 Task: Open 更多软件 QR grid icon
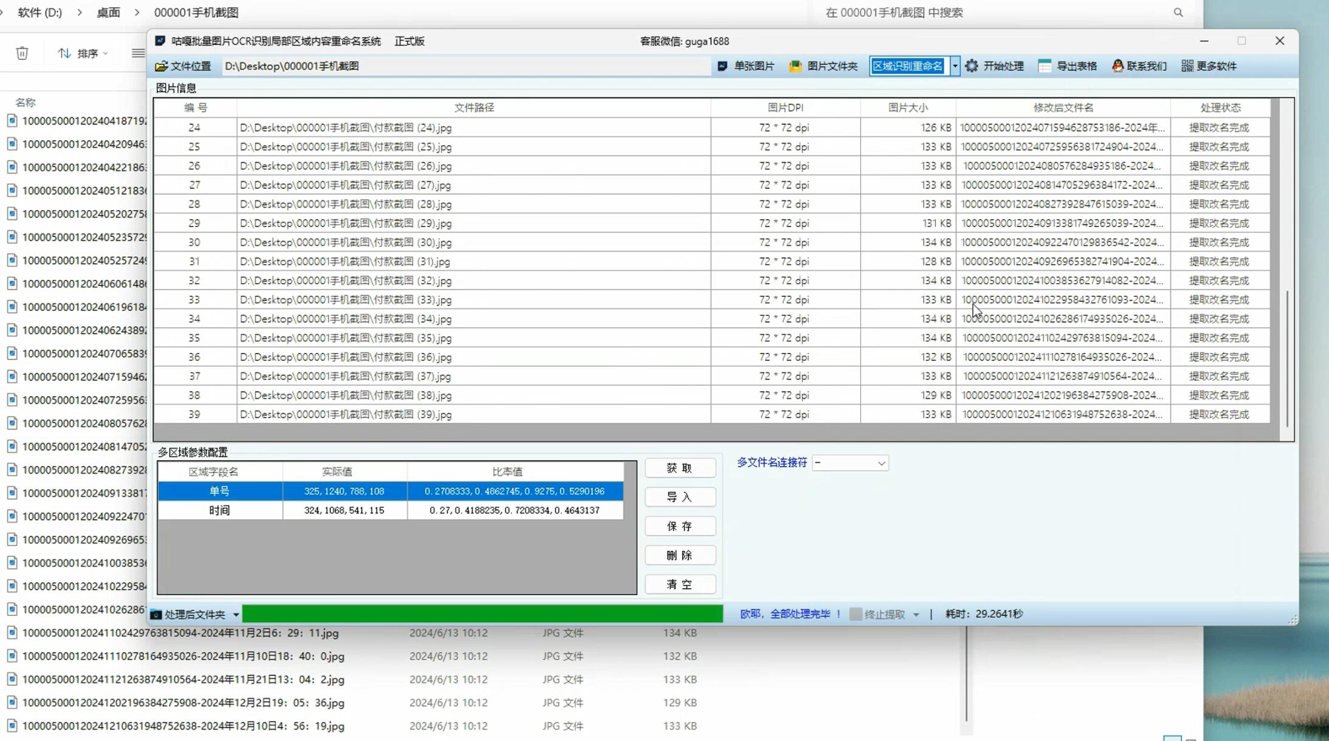(1187, 66)
